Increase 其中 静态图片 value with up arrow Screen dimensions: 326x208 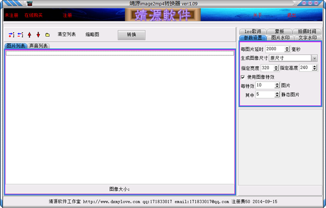[x=277, y=93]
